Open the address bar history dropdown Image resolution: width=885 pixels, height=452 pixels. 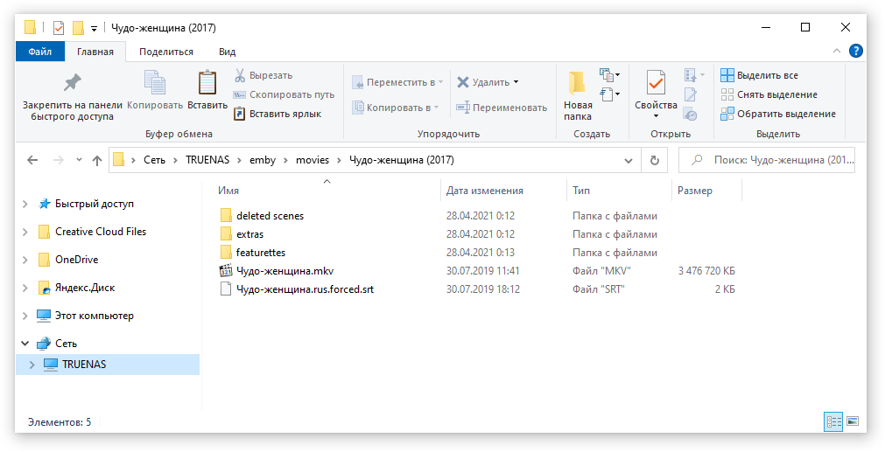pos(629,161)
